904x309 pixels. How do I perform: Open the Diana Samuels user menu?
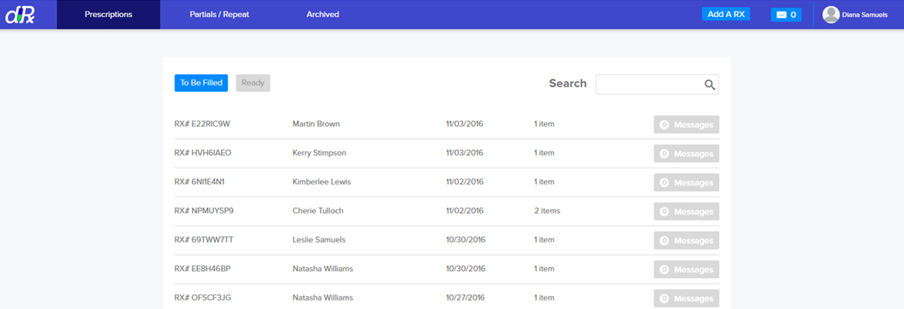[x=864, y=15]
